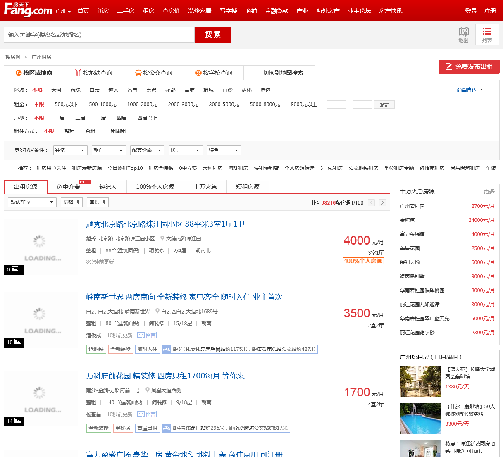The image size is (503, 457).
Task: Click 登录 link
Action: (x=471, y=11)
